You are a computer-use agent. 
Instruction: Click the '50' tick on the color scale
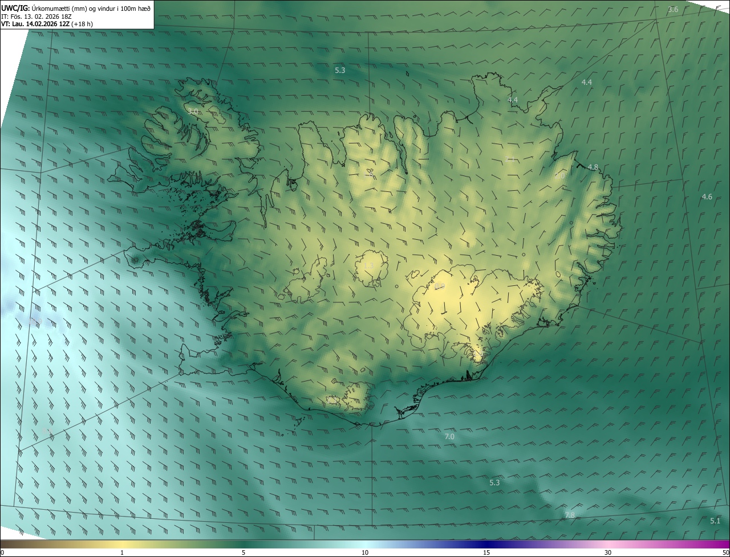click(x=725, y=552)
